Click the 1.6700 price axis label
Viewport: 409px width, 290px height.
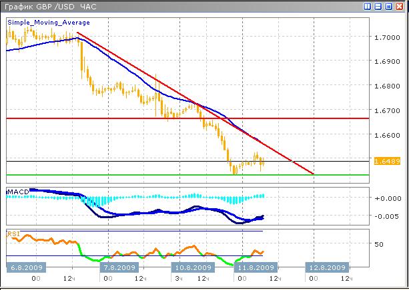(387, 110)
